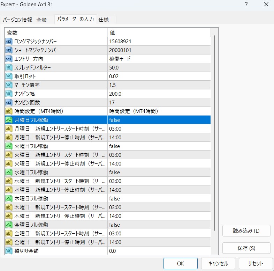Click the icon next to 損切り金額

click(9, 251)
